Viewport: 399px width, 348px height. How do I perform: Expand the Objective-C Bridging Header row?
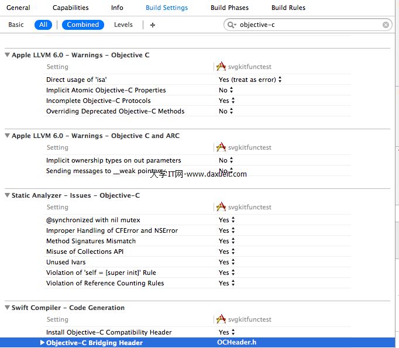point(42,343)
